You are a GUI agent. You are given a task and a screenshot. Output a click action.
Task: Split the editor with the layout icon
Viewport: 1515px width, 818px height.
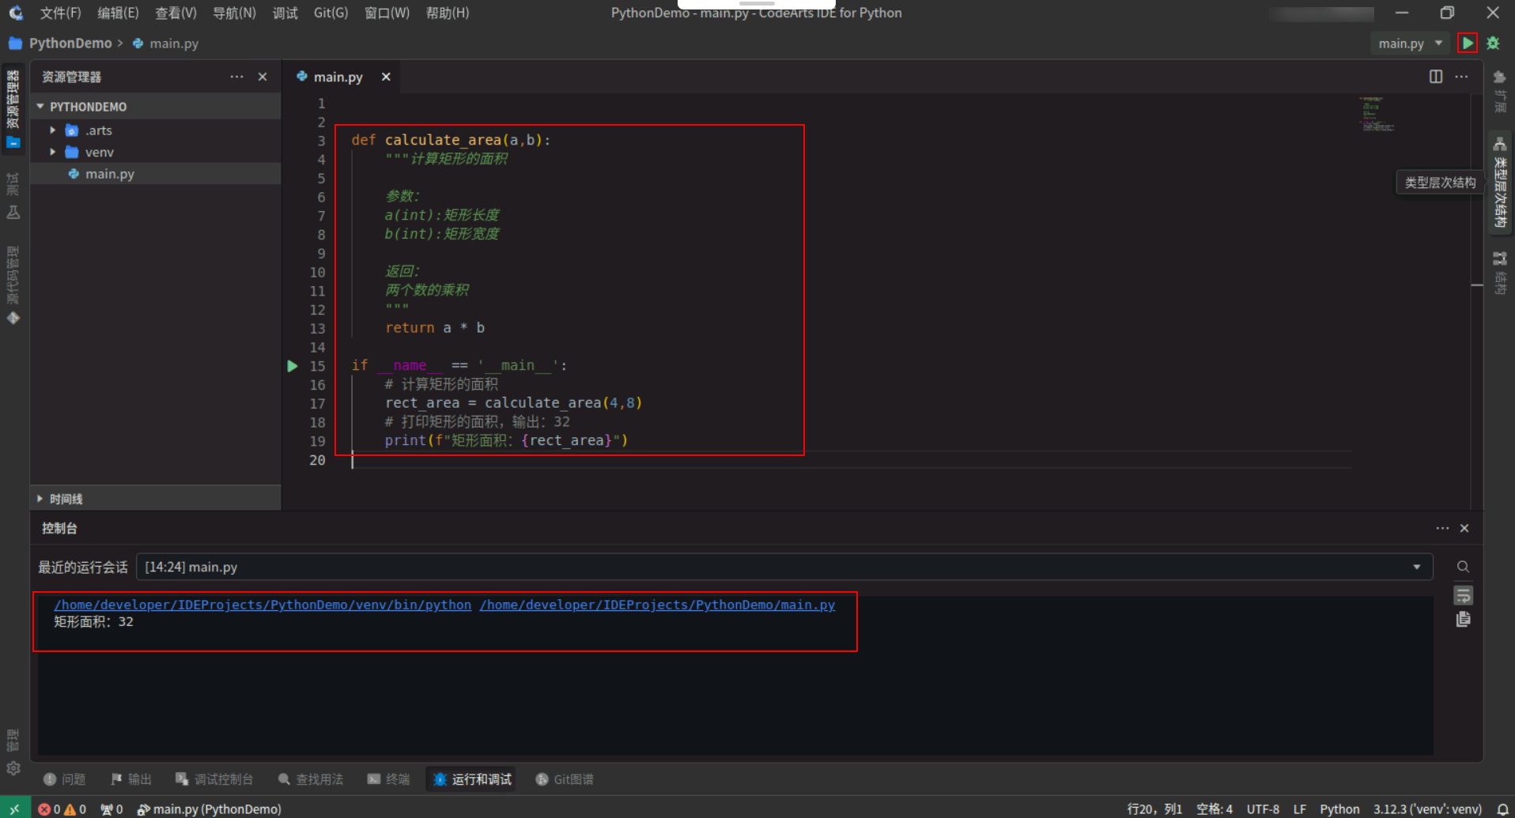[x=1436, y=77]
